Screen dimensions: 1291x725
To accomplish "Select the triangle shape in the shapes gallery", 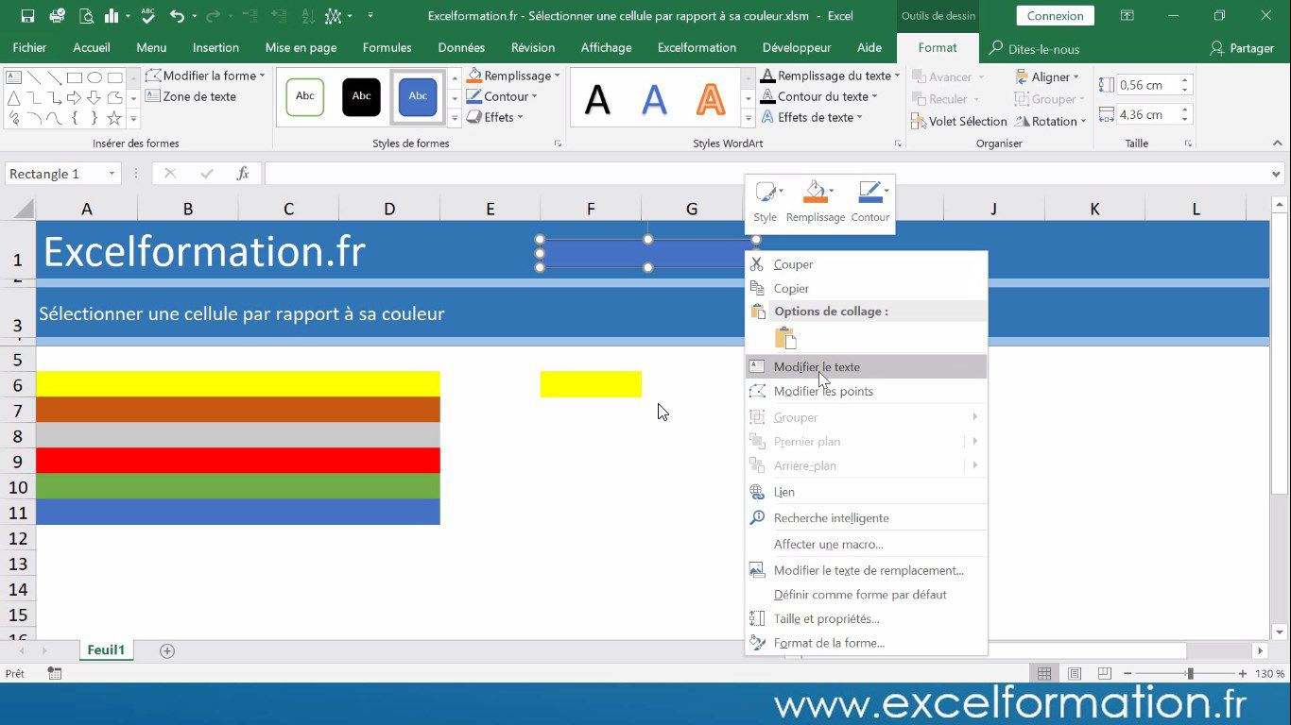I will (x=13, y=98).
